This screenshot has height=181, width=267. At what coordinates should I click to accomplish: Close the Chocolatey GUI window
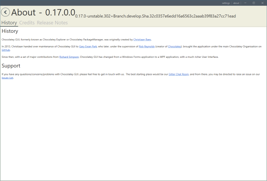[x=262, y=3]
